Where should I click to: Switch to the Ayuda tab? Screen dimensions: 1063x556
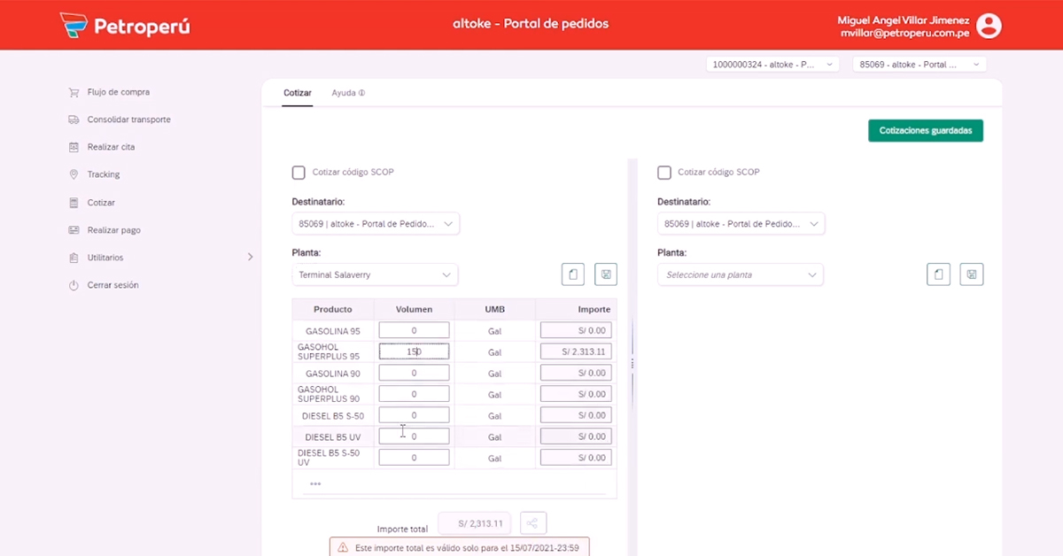(347, 93)
